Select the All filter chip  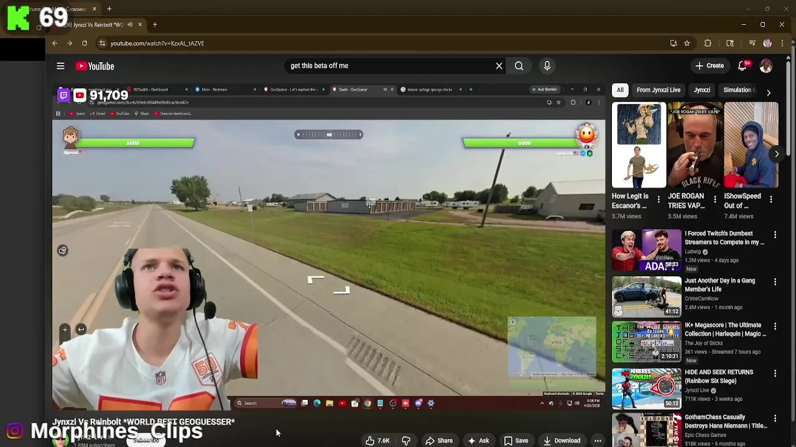point(620,90)
